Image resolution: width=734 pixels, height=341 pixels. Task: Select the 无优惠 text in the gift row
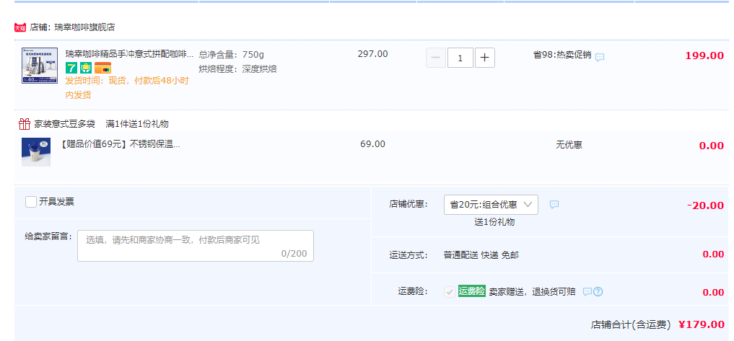tap(569, 145)
